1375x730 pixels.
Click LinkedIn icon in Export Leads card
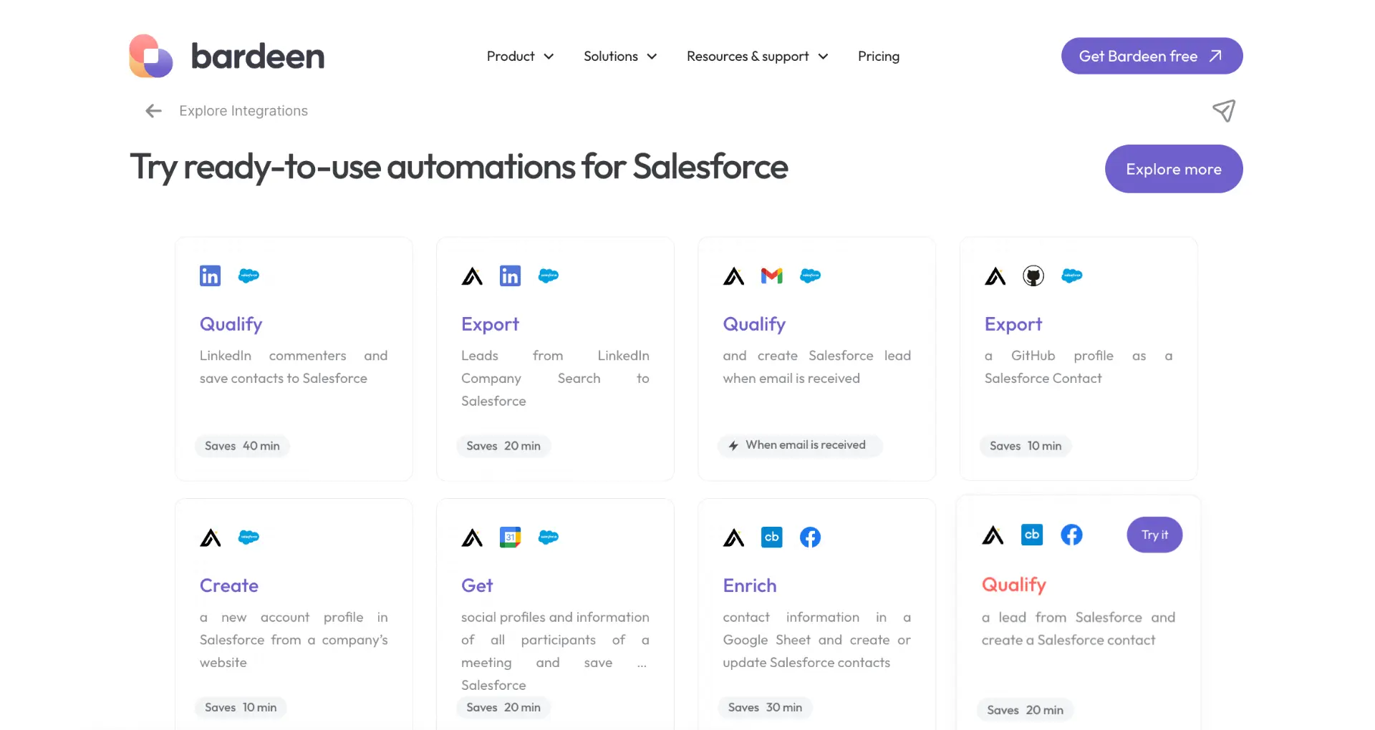tap(510, 276)
